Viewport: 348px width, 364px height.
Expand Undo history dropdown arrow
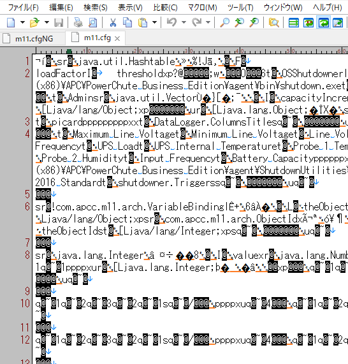coord(184,22)
